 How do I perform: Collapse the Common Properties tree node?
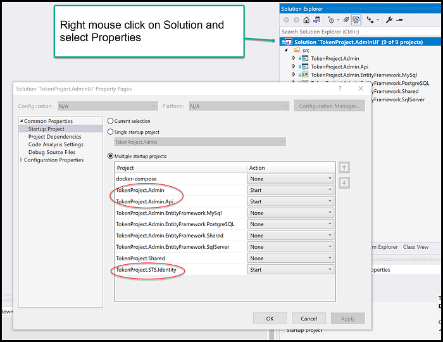22,121
